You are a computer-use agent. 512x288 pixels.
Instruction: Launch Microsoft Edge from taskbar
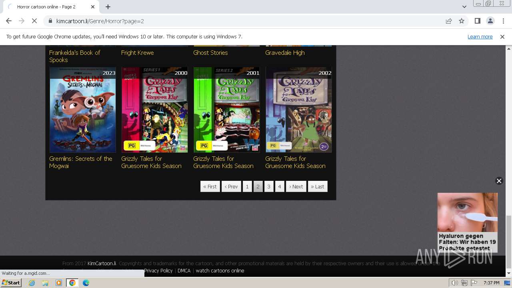pyautogui.click(x=86, y=283)
